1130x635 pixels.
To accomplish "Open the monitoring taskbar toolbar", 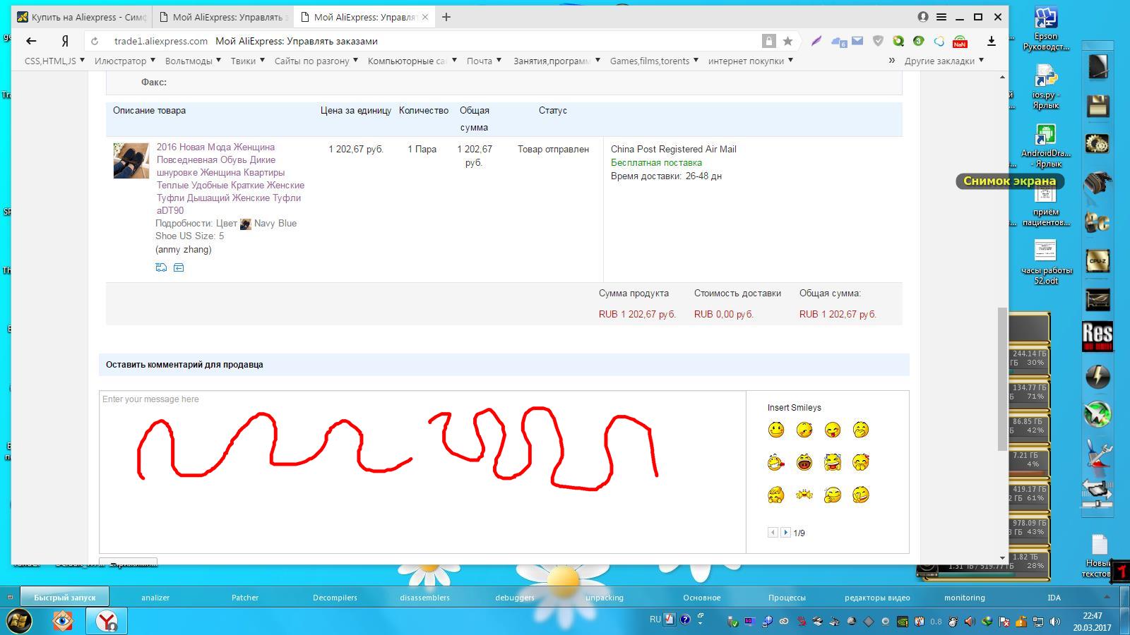I will coord(965,598).
